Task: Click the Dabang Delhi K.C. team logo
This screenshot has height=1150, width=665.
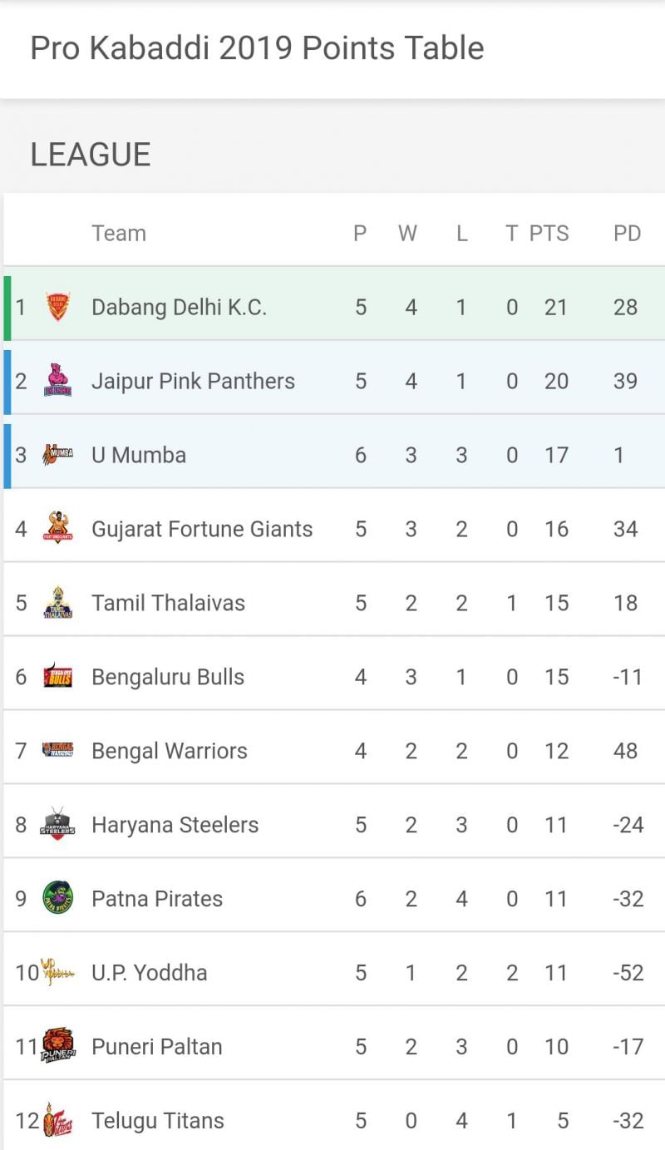Action: click(58, 306)
